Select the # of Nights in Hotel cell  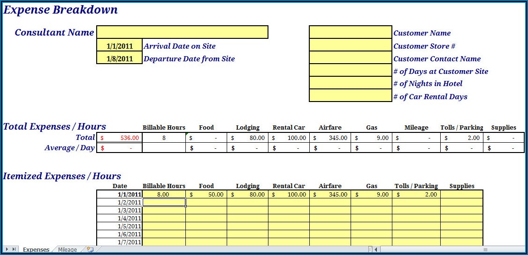350,83
